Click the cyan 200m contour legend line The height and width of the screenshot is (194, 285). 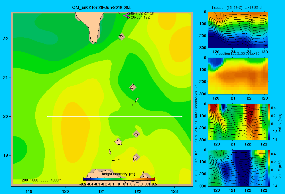[27, 183]
